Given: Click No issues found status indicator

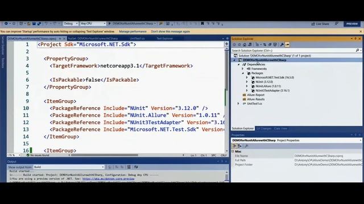Looking at the screenshot, I should point(38,155).
